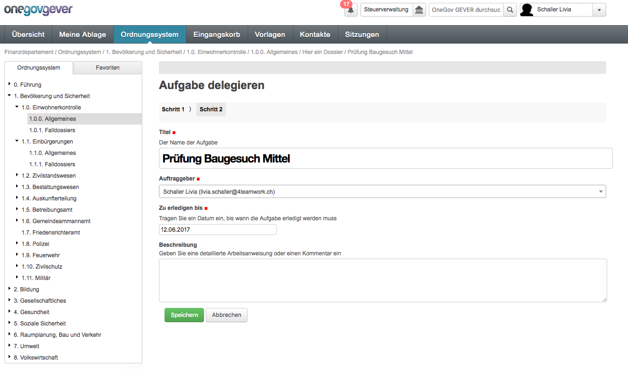Switch to the Favoriten tab
The image size is (628, 370).
pyautogui.click(x=108, y=68)
